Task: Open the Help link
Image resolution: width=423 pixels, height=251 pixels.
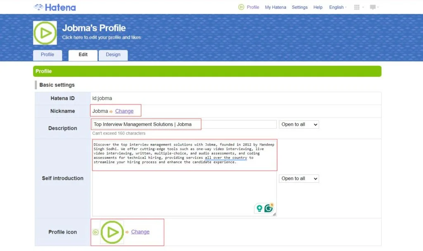Action: tap(318, 7)
